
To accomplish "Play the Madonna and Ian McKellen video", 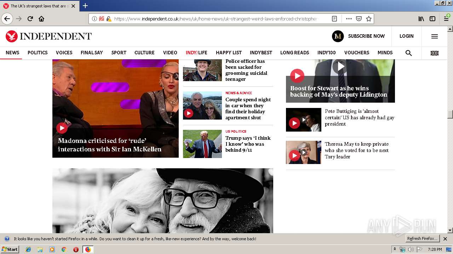I will [x=62, y=128].
